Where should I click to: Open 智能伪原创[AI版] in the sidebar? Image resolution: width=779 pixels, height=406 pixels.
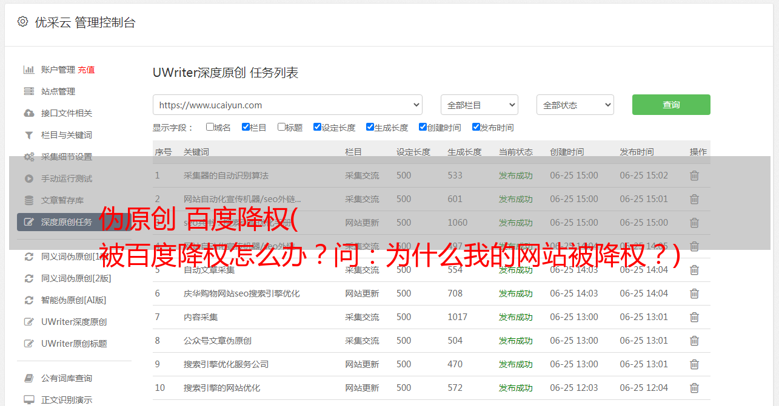tap(73, 300)
